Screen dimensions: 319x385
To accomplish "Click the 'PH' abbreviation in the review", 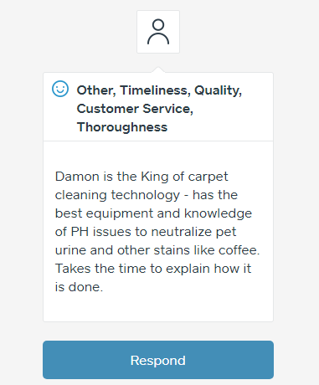I will pos(80,232).
